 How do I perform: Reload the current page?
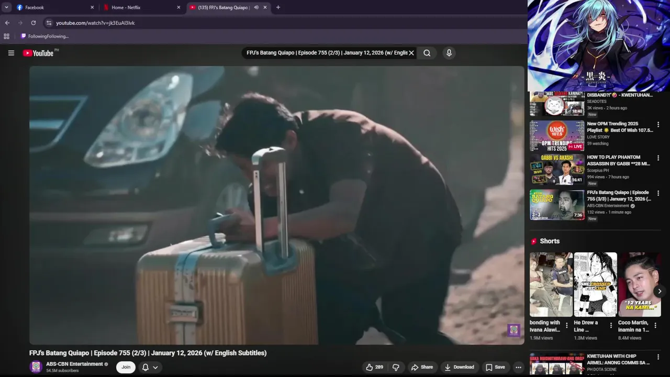(x=33, y=23)
